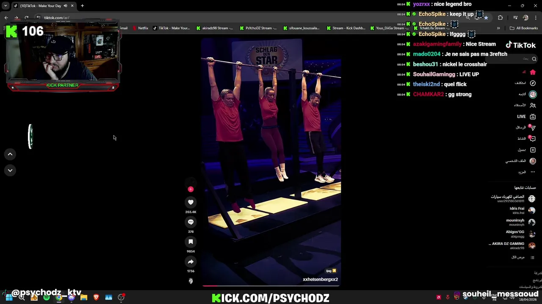Like the TikTok video with the heart icon
Screen dimensions: 542x304
tap(191, 202)
